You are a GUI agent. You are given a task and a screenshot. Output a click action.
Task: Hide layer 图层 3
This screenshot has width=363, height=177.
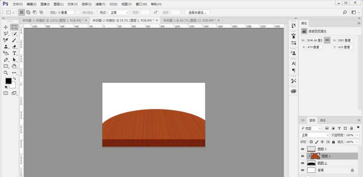[x=303, y=149]
